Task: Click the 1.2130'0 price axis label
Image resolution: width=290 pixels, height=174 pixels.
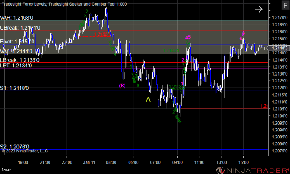Action: pos(280,74)
